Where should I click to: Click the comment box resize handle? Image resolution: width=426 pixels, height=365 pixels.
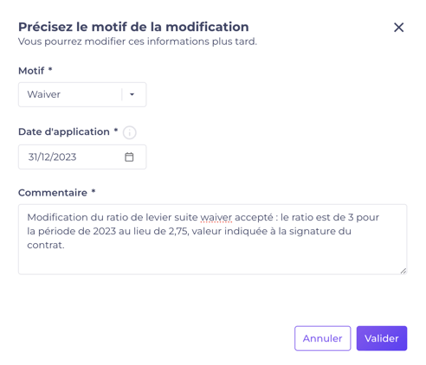click(403, 271)
